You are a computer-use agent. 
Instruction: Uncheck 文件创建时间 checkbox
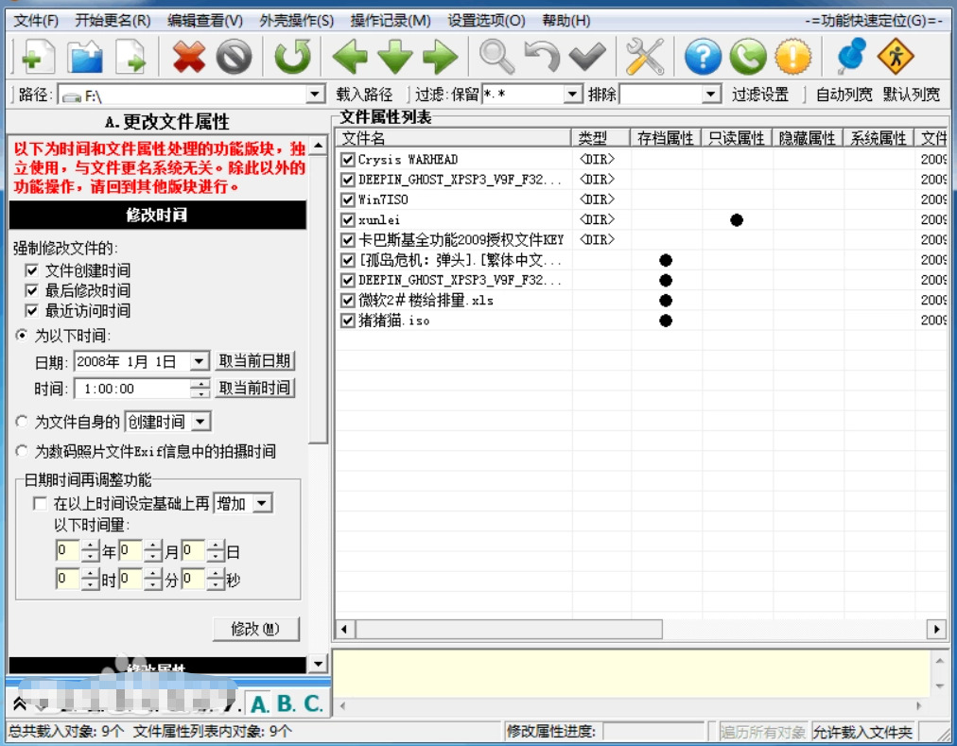pos(32,270)
